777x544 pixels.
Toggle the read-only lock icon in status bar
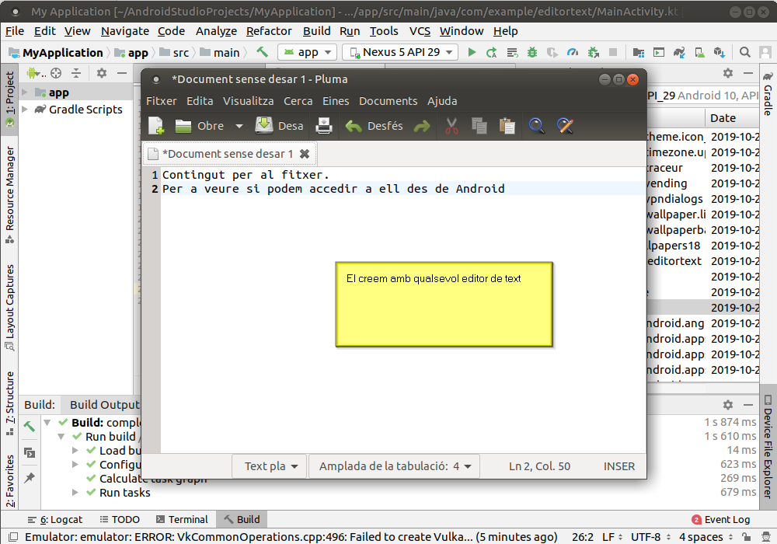[746, 537]
